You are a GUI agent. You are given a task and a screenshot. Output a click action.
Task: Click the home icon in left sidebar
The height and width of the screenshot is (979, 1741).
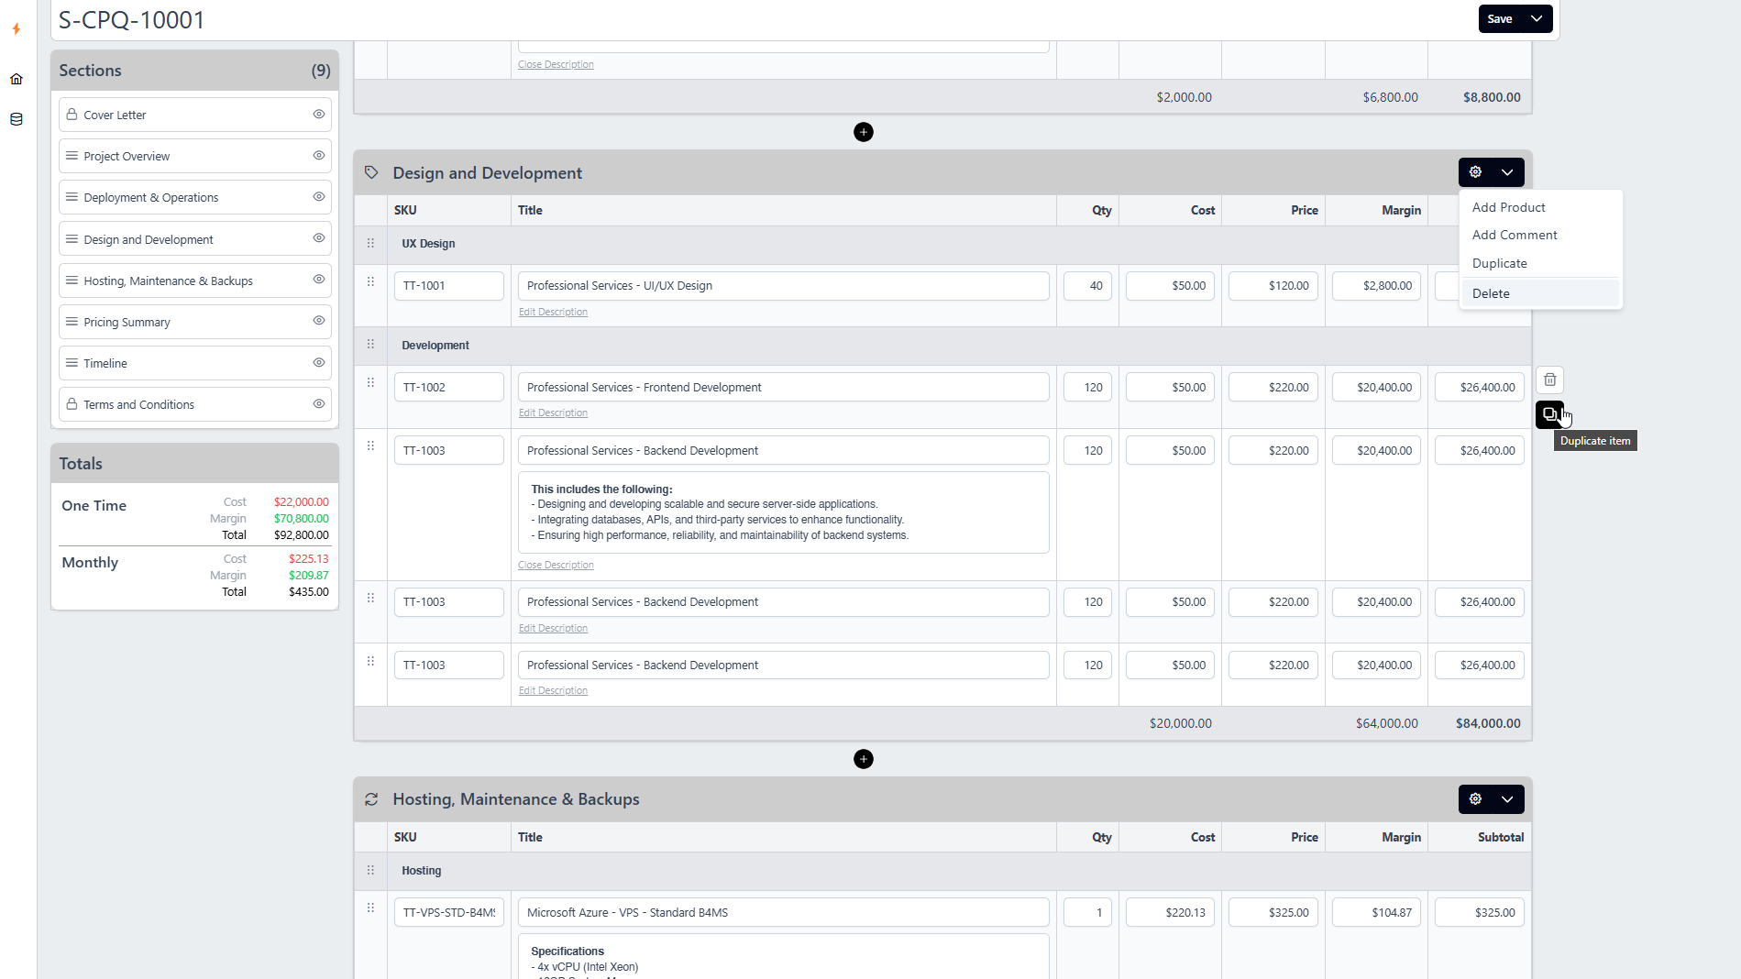click(17, 79)
